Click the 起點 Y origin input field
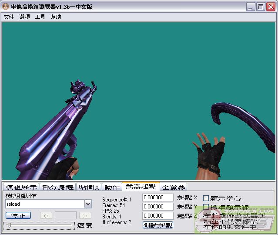Screen dimensions: 278x235 click(x=158, y=207)
